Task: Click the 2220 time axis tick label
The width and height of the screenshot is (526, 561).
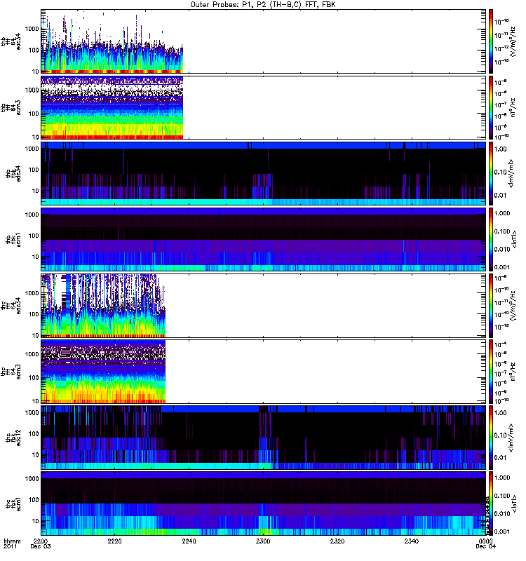Action: point(114,541)
